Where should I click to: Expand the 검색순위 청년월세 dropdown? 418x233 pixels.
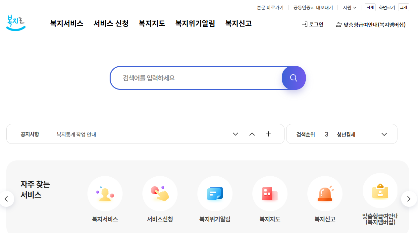[x=384, y=134]
